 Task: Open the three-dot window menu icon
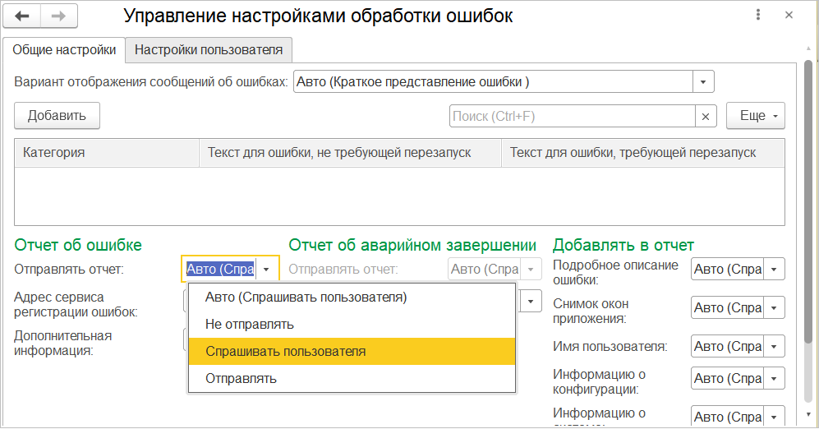point(756,16)
